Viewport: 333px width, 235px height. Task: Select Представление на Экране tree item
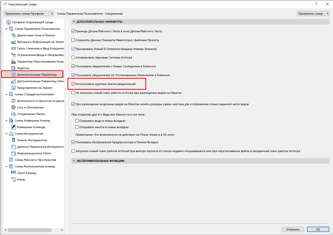point(35,88)
